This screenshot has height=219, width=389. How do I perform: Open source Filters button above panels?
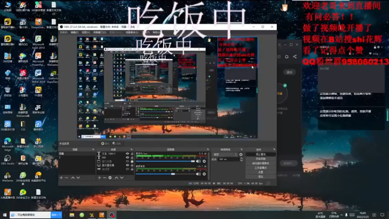point(117,144)
